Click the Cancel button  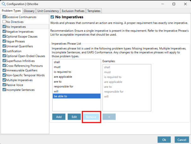click(x=182, y=140)
